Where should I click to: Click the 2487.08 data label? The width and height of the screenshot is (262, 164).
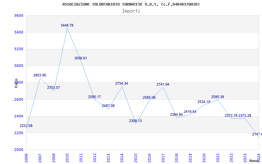[108, 106]
